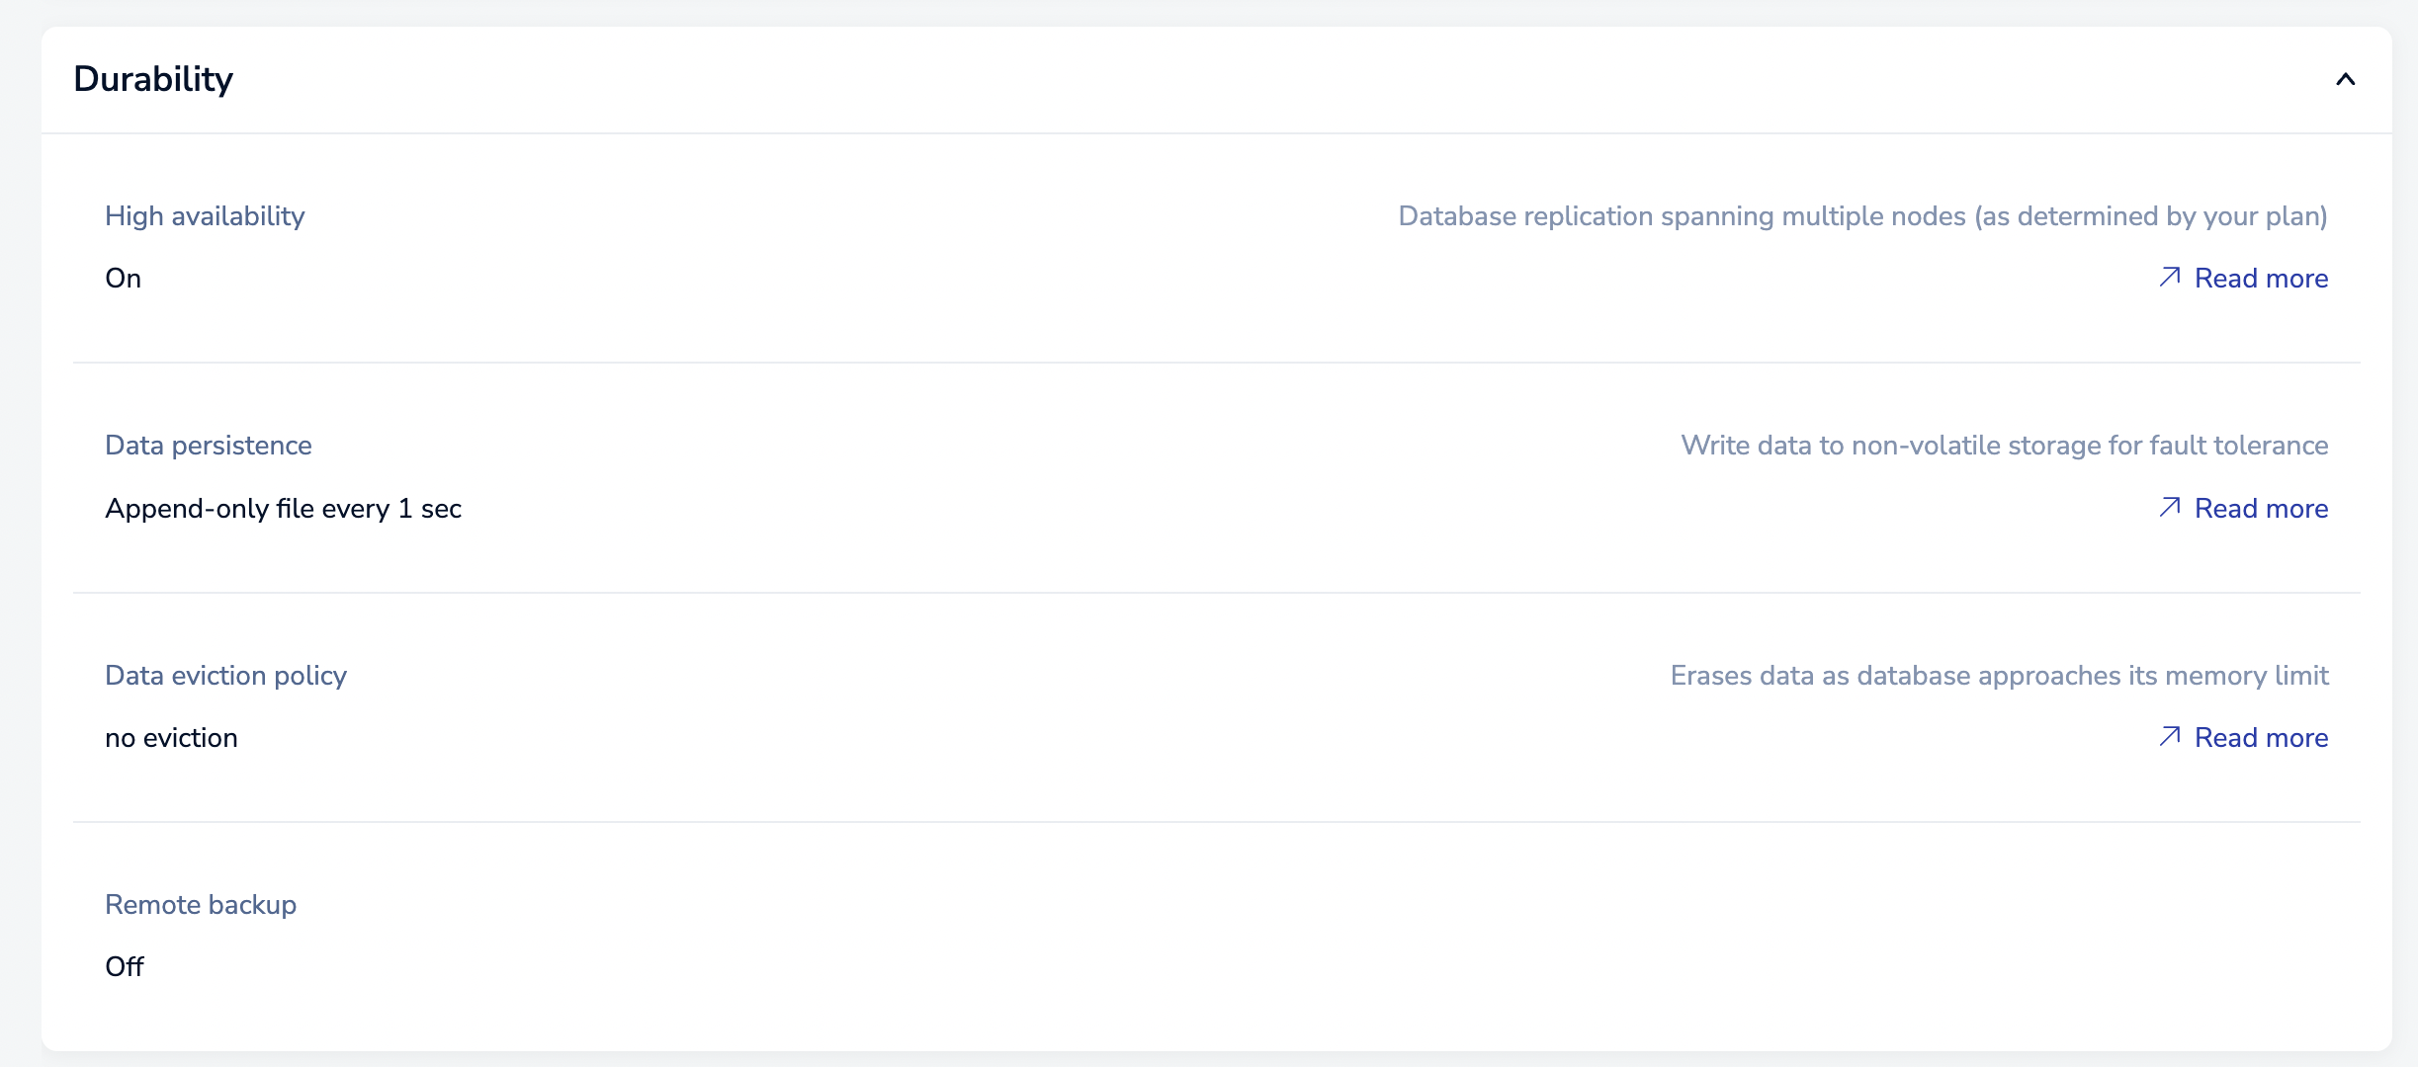Screen dimensions: 2418x1067
Task: Open the Append-only file every 1 sec selector
Action: pyautogui.click(x=284, y=508)
